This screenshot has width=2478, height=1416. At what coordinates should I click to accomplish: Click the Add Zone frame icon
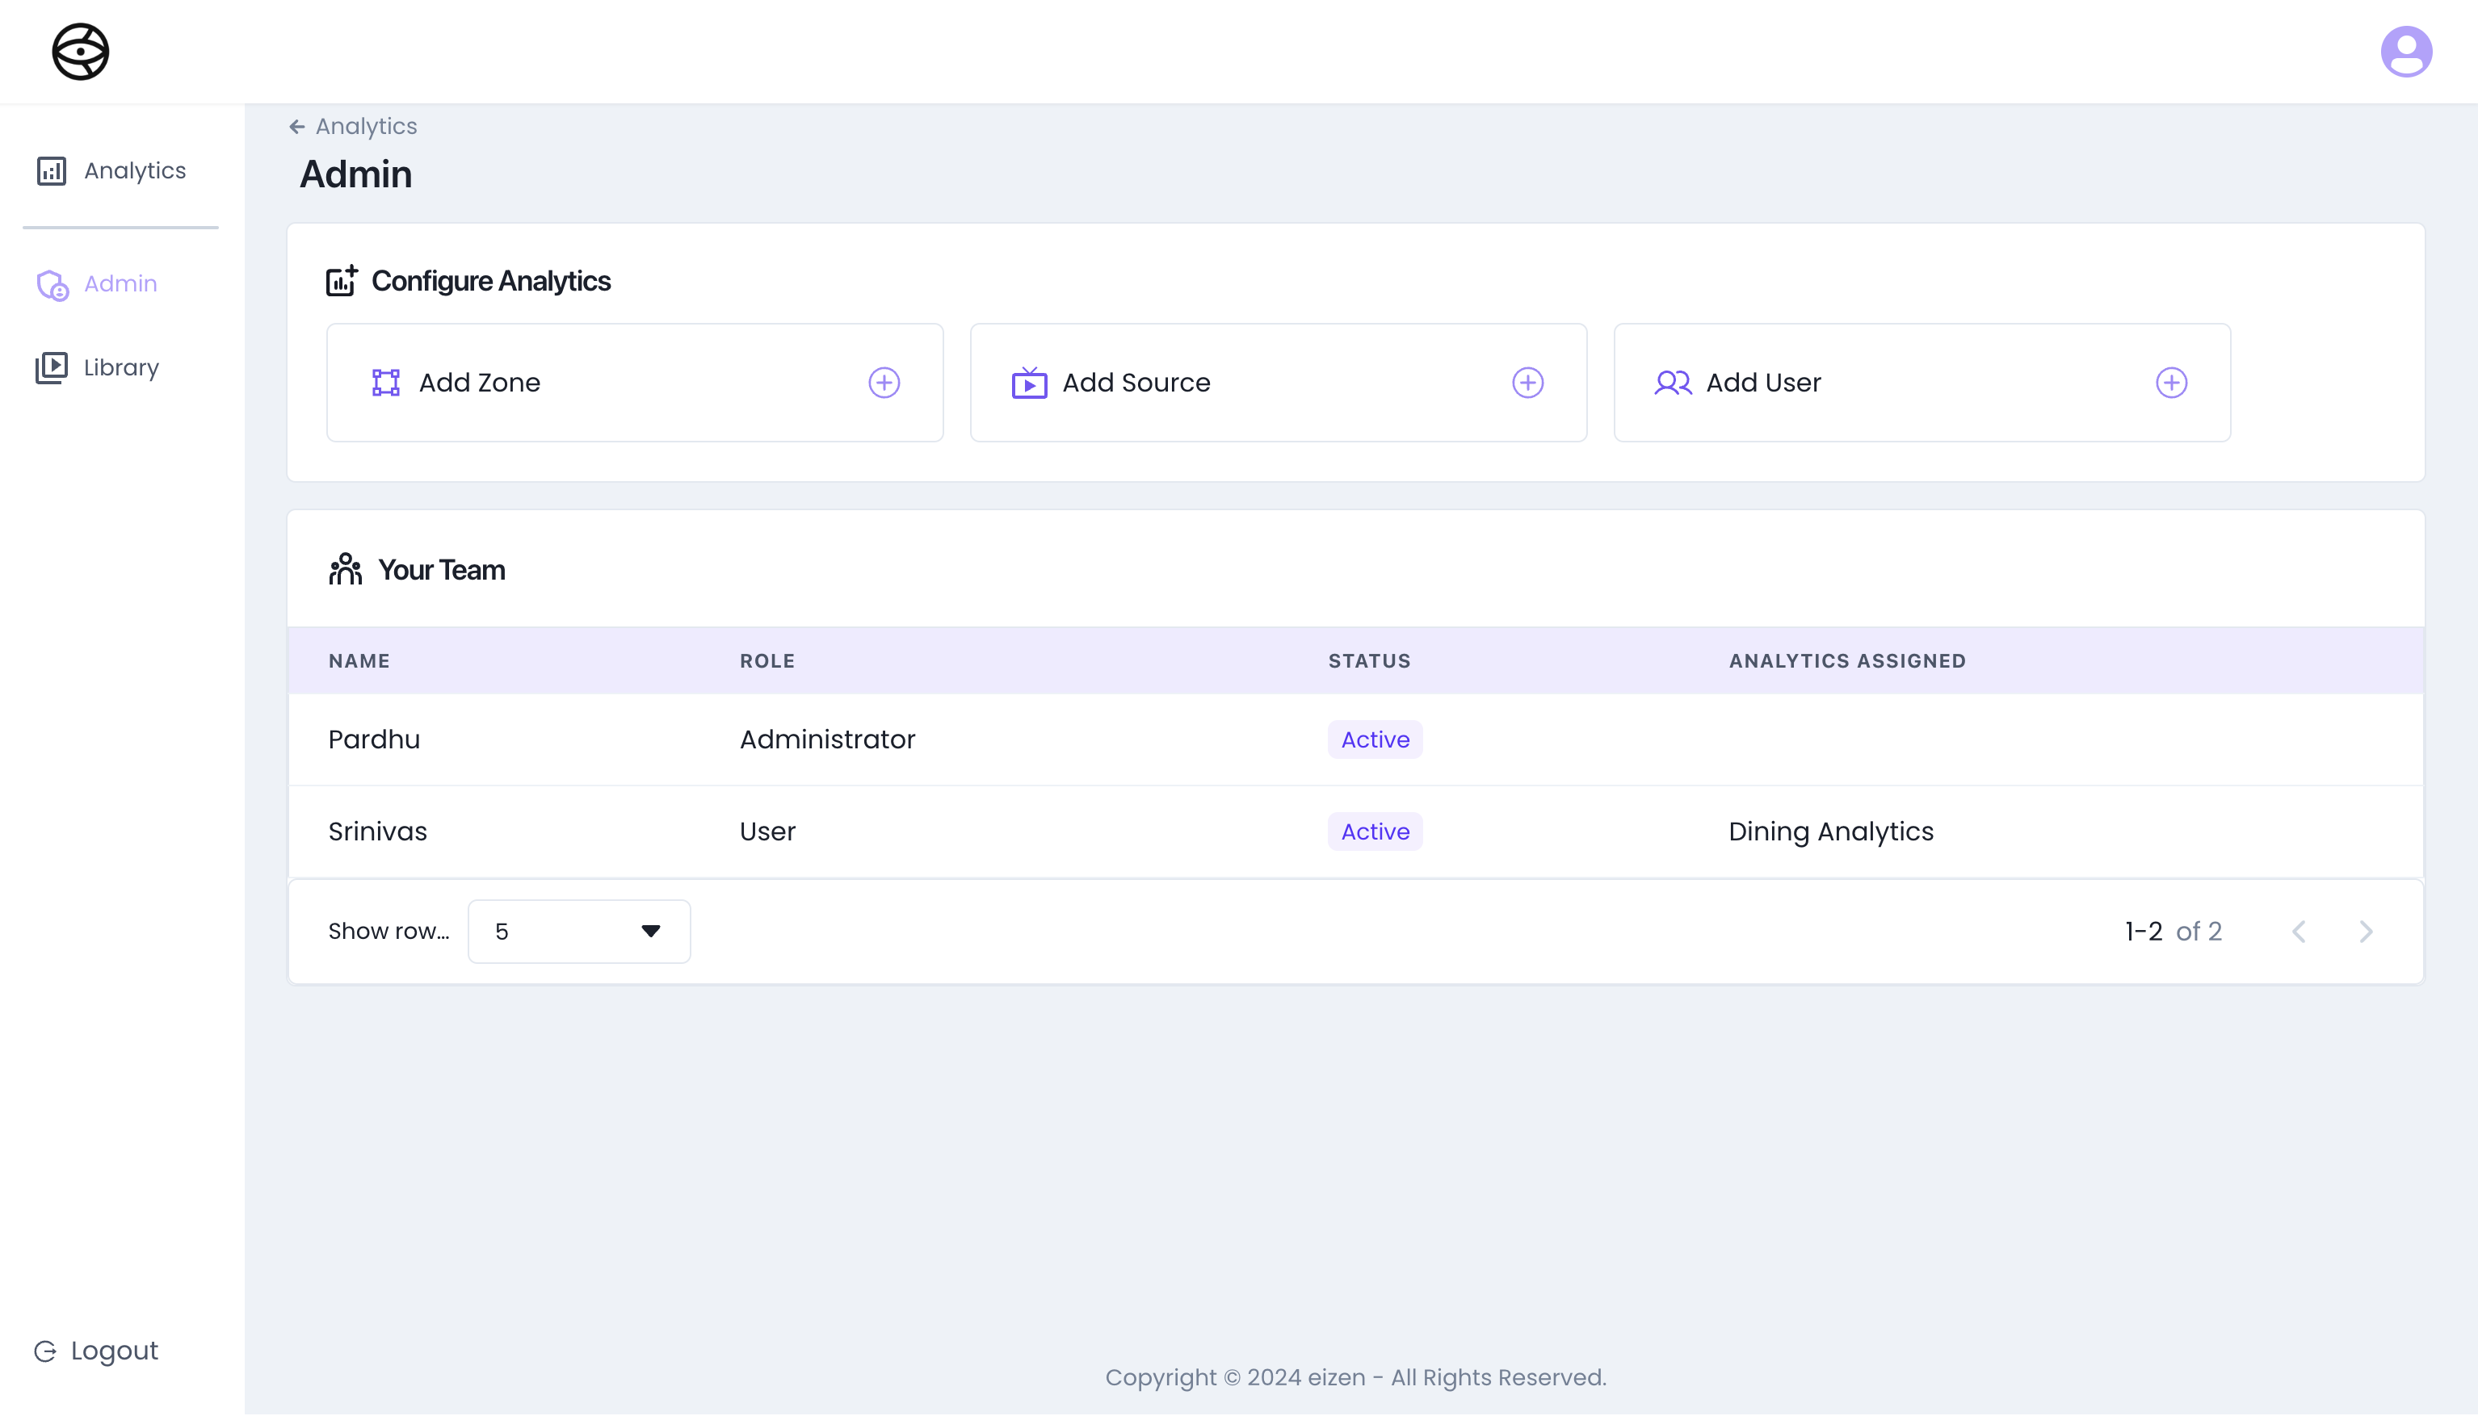386,382
